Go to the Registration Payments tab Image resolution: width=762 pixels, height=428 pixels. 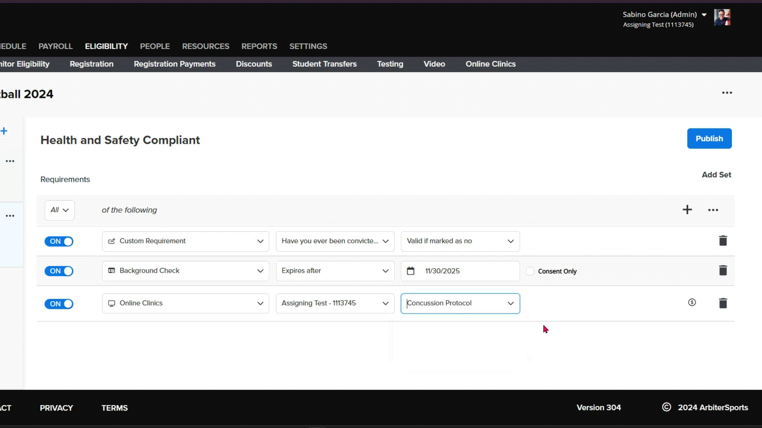pos(175,64)
